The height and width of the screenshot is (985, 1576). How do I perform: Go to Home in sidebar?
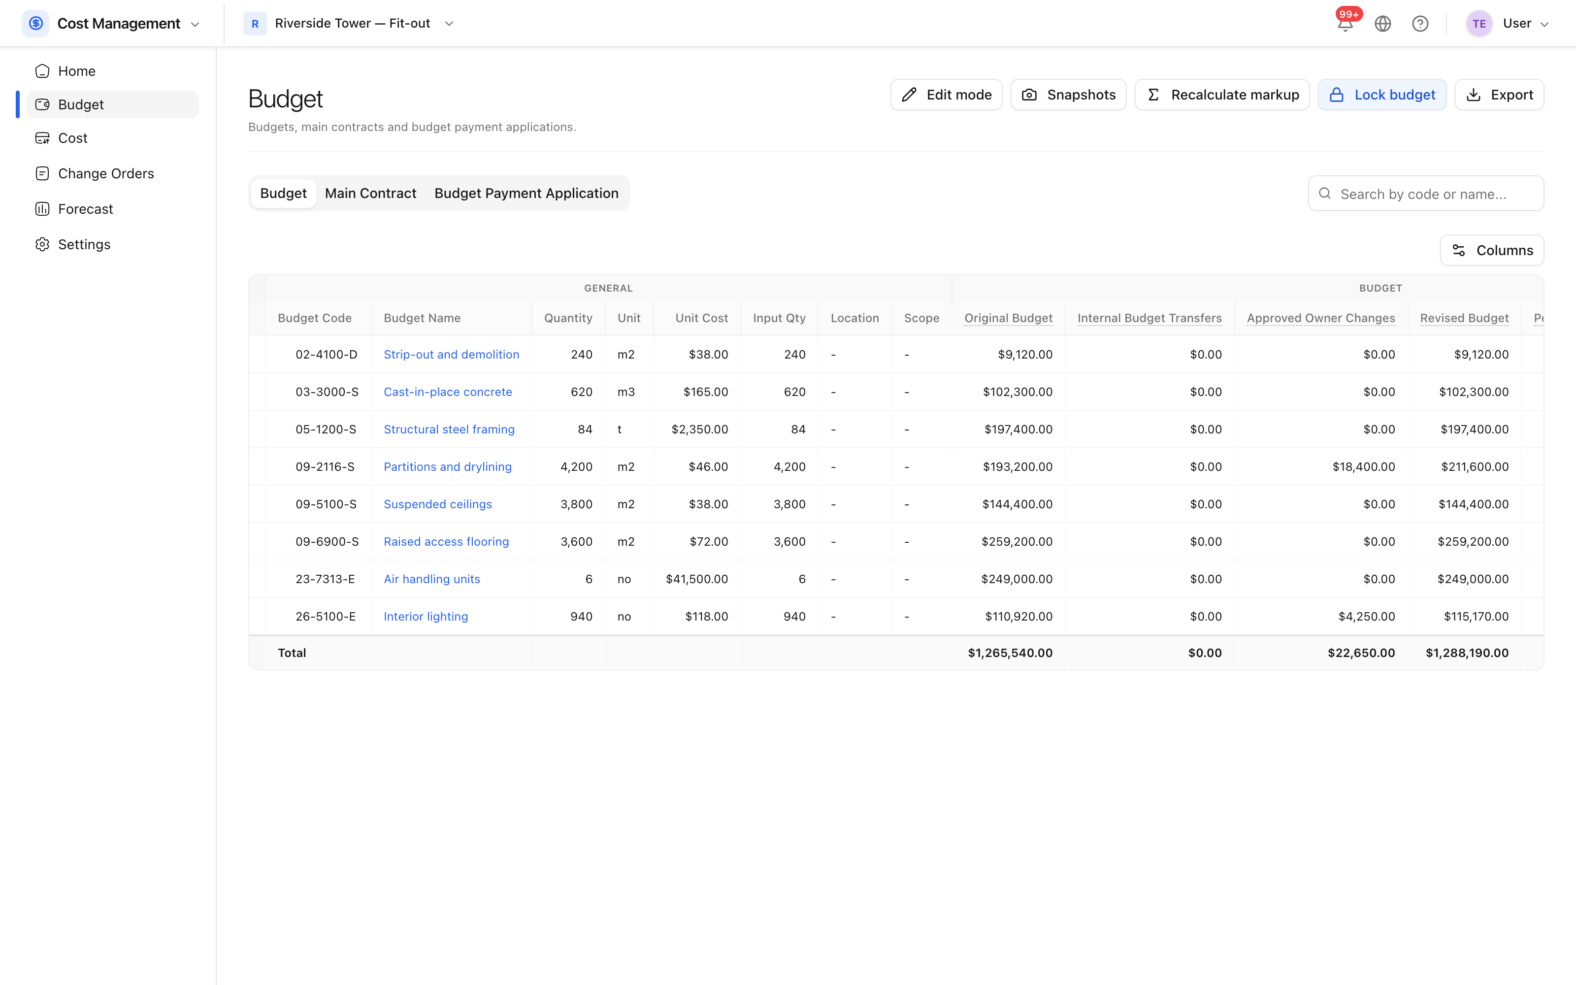point(113,71)
